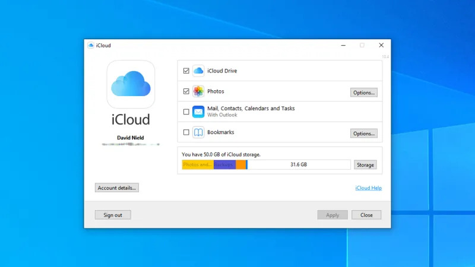The width and height of the screenshot is (475, 267).
Task: Click 'You have 50.0 GB of iCloud storage' text
Action: click(x=221, y=154)
